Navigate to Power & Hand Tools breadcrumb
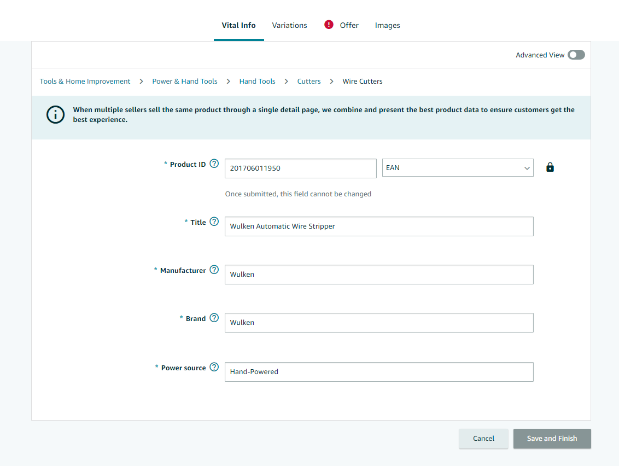This screenshot has width=619, height=466. point(185,81)
